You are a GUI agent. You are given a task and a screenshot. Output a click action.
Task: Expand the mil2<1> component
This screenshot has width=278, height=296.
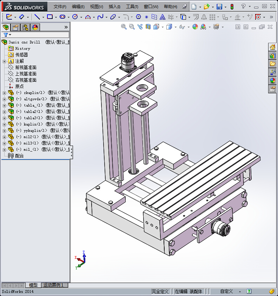pos(4,137)
